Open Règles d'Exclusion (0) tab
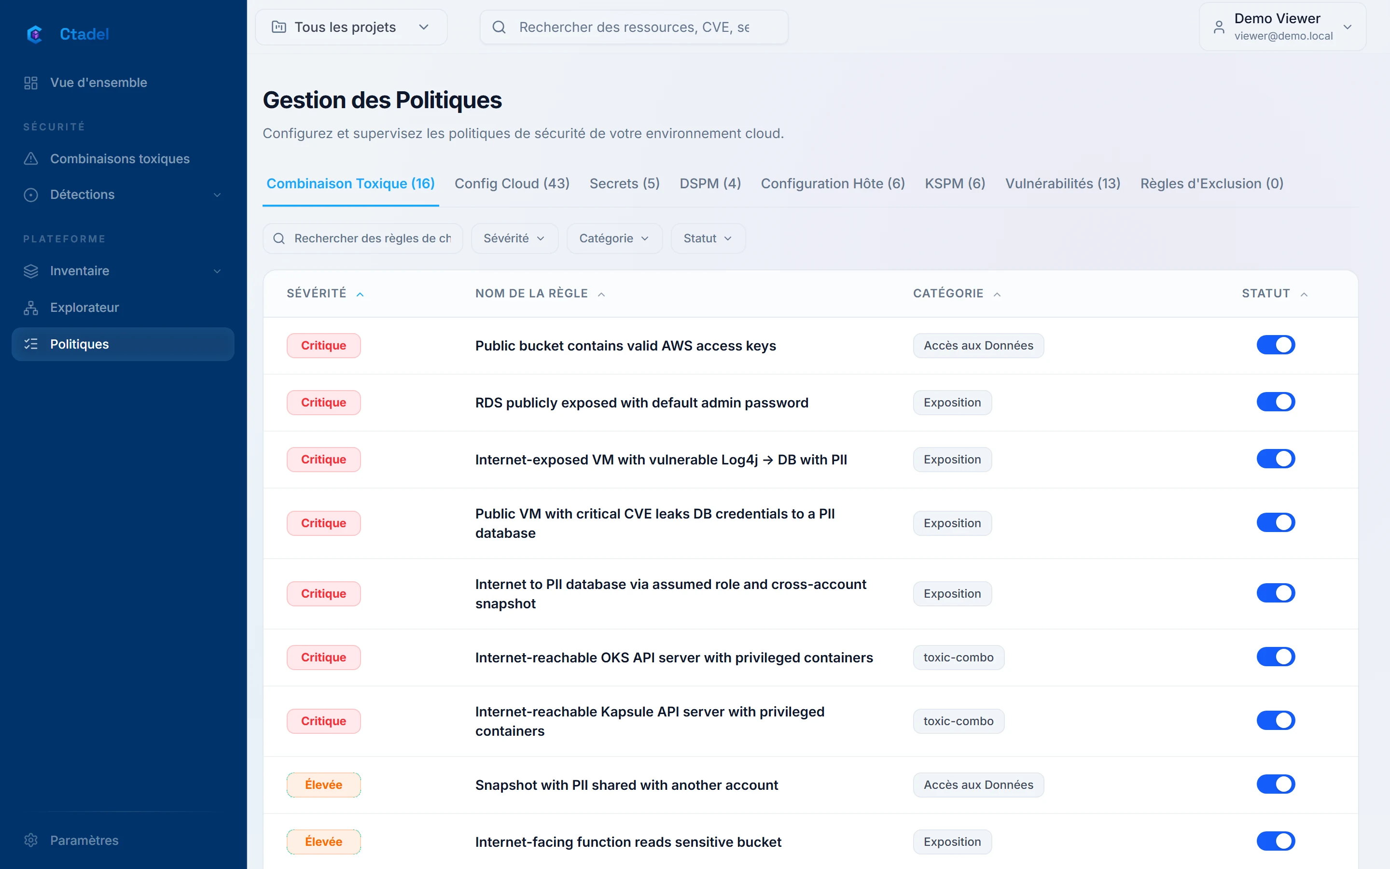The image size is (1390, 869). coord(1211,183)
